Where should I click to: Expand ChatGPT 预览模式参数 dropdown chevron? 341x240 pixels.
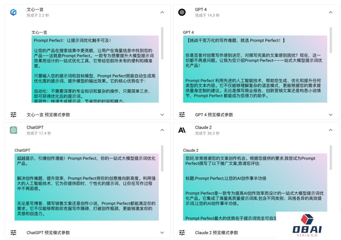[x=162, y=233]
